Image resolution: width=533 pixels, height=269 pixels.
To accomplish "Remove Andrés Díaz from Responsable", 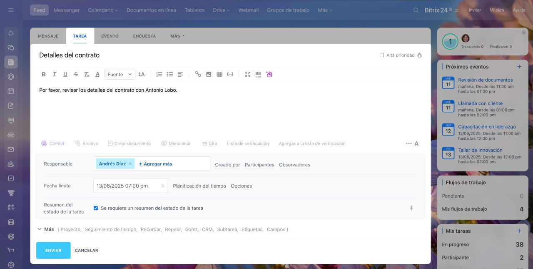I will pos(130,164).
